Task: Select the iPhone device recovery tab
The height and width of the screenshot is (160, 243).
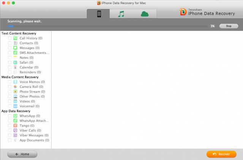Action: (x=99, y=14)
